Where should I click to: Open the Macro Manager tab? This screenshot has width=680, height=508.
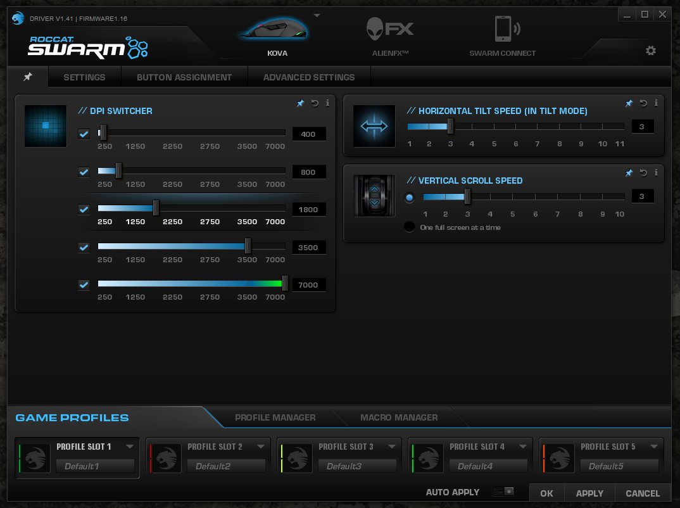[x=399, y=417]
